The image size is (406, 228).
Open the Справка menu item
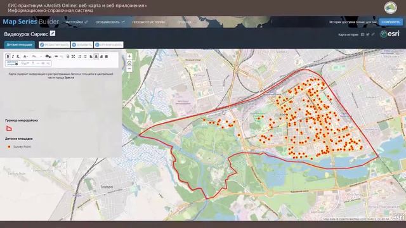tap(185, 22)
